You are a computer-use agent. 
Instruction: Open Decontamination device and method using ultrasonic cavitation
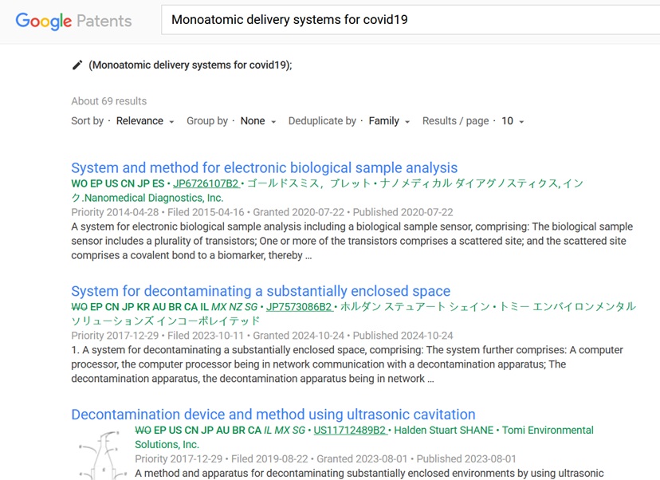[273, 415]
